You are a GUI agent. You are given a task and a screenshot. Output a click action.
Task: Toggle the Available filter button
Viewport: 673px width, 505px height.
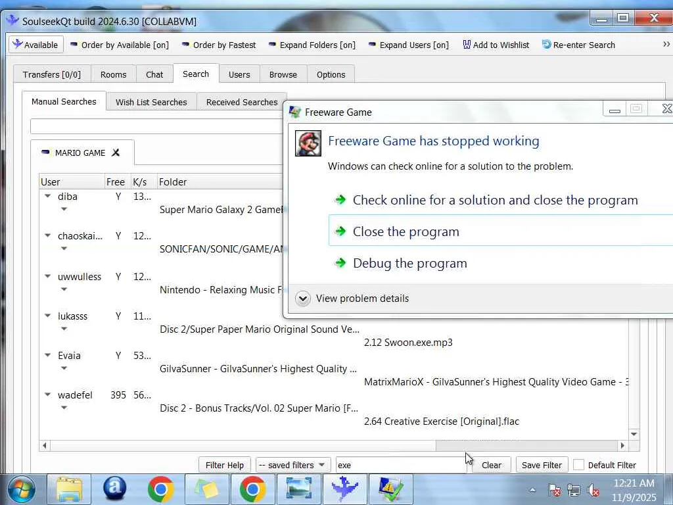[36, 45]
